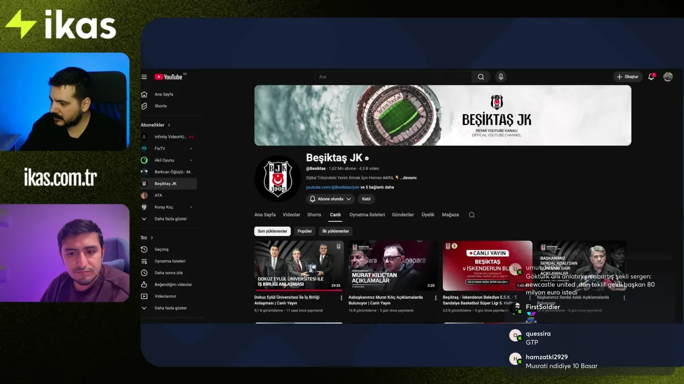684x384 pixels.
Task: Expand Abonelikler section arrow
Action: click(169, 125)
